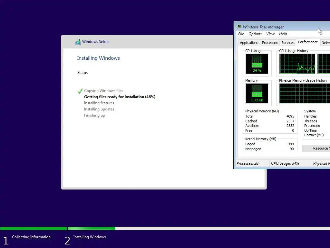Viewport: 330px width, 248px height.
Task: Click the Windows Task Manager title bar
Action: coord(282,27)
